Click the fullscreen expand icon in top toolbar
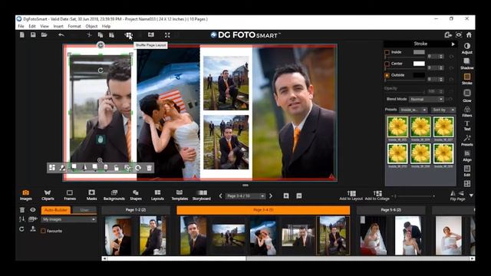Screen dimensions: 491x276 coord(167,35)
